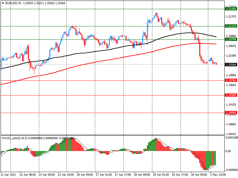Select the MACD_color(5,34,5) indicator label
The image size is (238, 178).
click(x=15, y=138)
